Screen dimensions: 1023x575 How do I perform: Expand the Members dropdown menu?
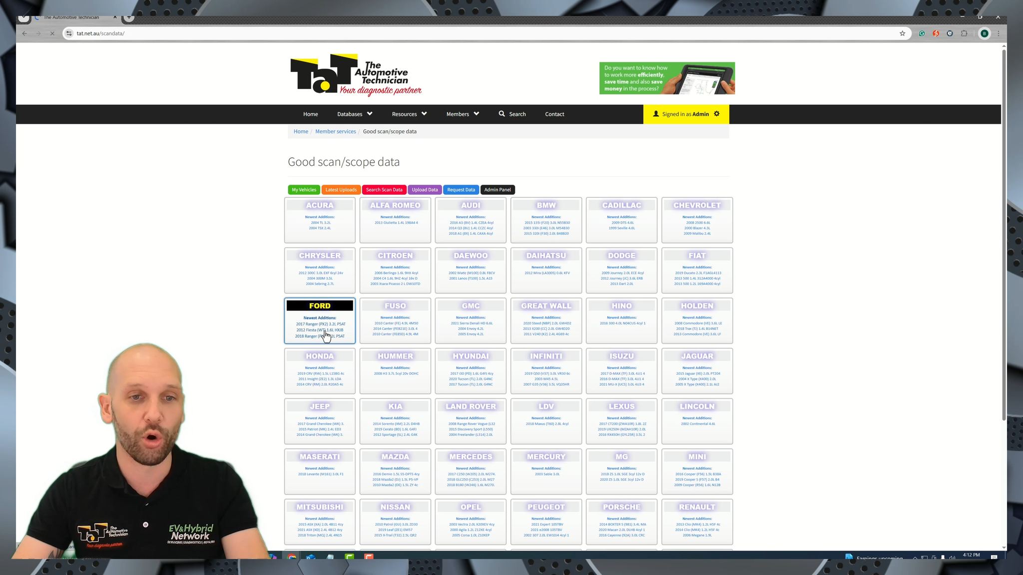point(463,114)
